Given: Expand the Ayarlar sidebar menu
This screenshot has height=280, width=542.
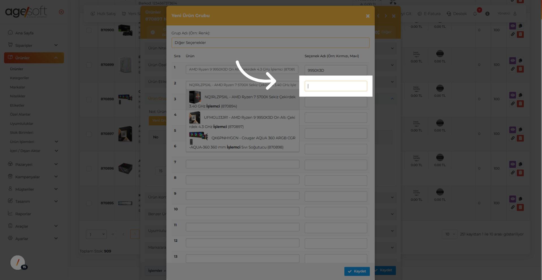Looking at the screenshot, I should [34, 238].
